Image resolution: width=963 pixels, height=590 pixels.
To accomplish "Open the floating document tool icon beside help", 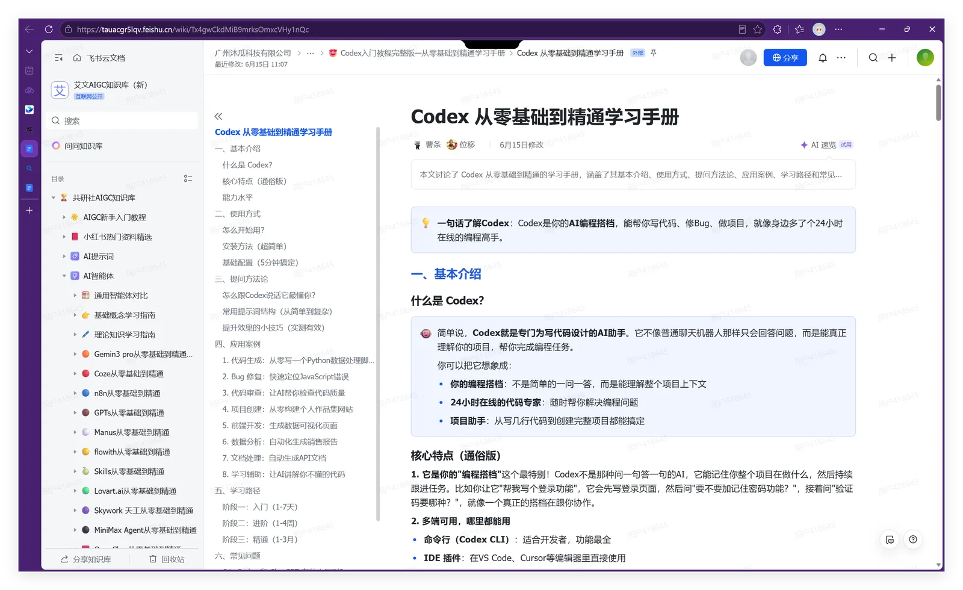I will pyautogui.click(x=890, y=539).
